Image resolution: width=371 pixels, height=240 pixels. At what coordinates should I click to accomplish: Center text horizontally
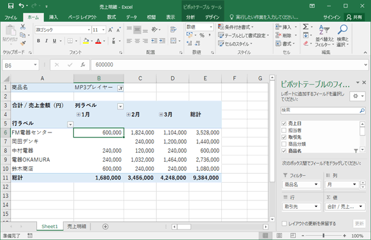tap(137, 41)
